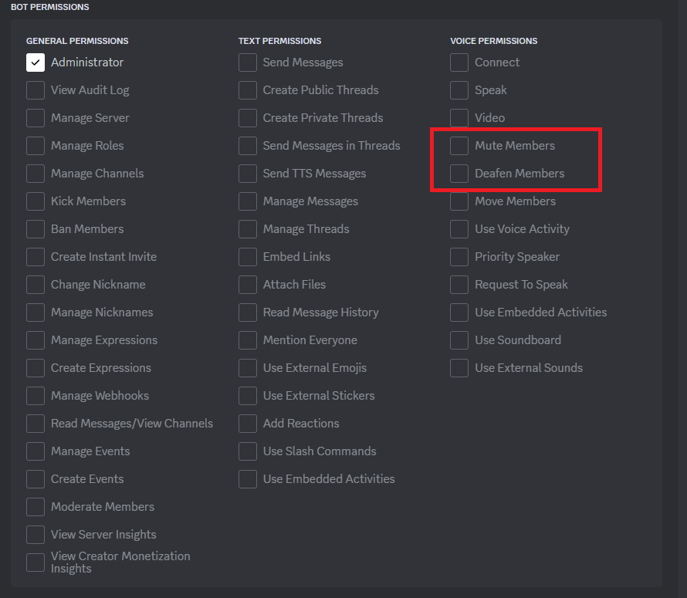Enable the Manage Webhooks permission
The image size is (687, 598).
(x=36, y=396)
